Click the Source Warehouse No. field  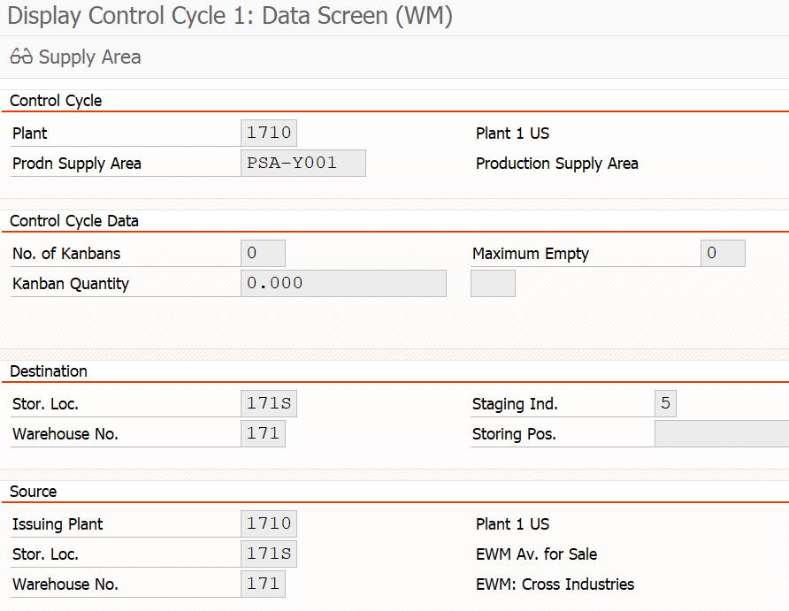coord(264,584)
